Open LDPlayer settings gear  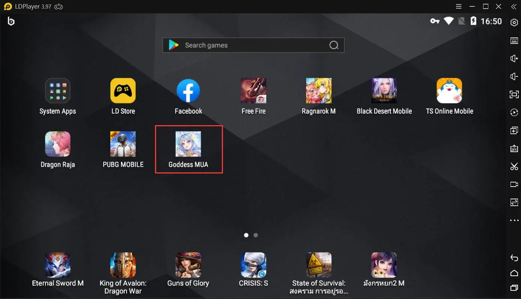pyautogui.click(x=514, y=22)
